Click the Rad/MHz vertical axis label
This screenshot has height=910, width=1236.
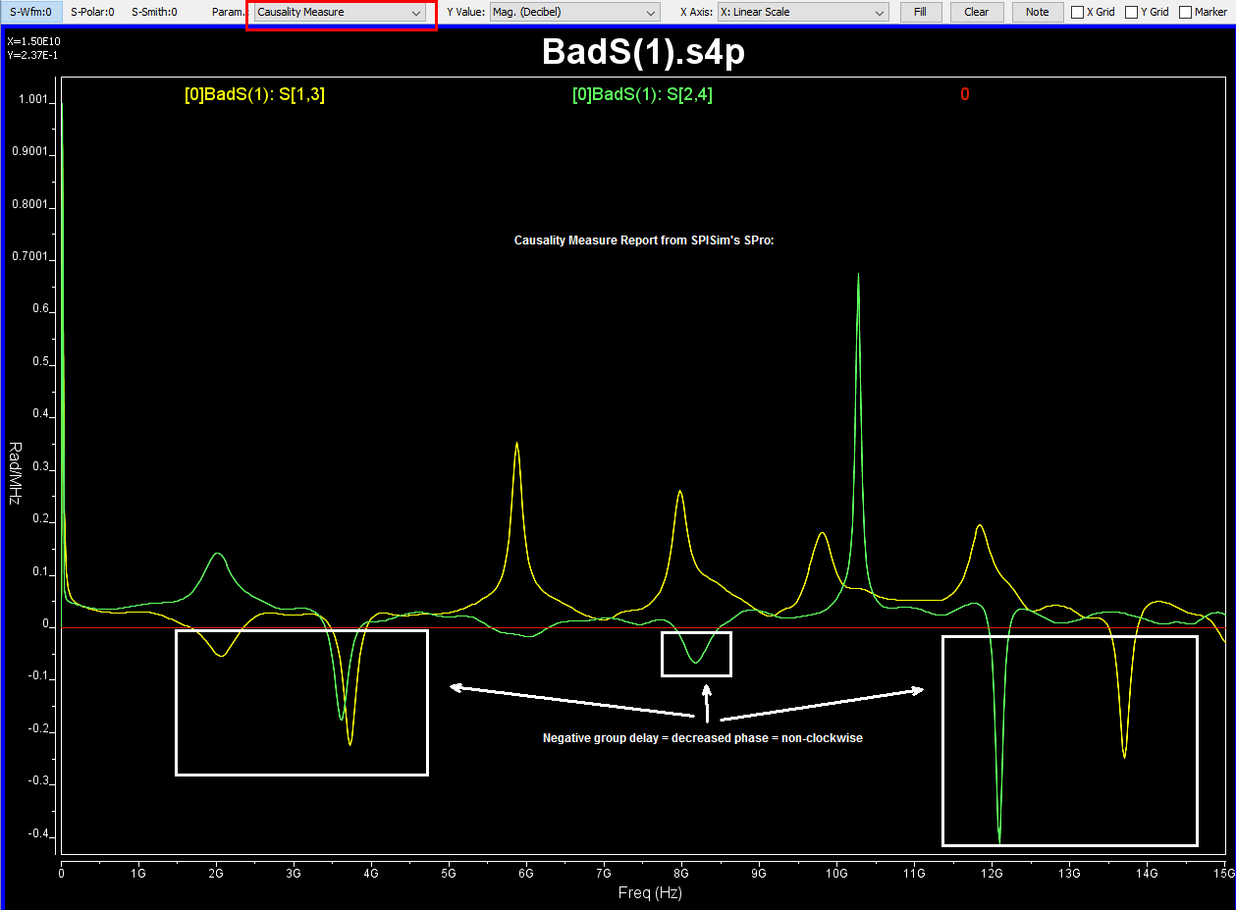click(x=15, y=472)
